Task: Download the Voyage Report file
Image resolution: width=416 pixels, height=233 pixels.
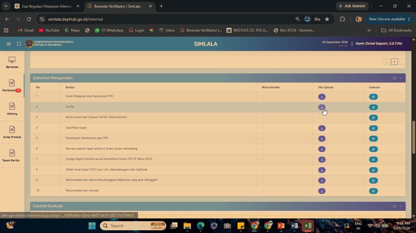Action: click(x=322, y=160)
